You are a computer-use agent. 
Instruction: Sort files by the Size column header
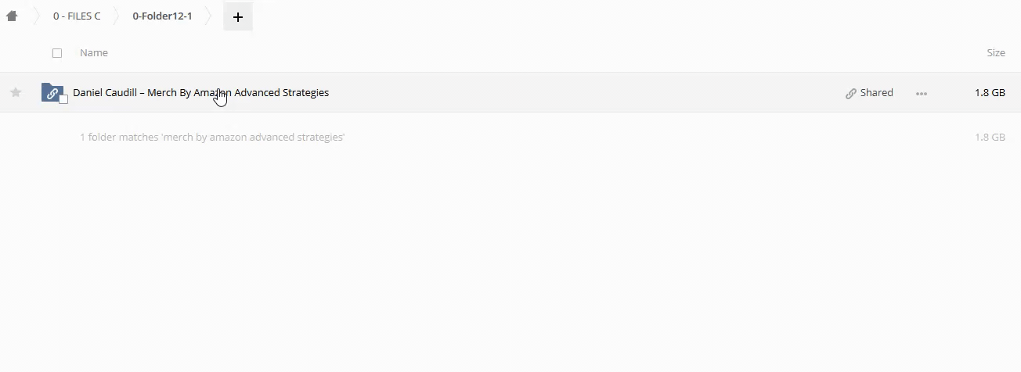tap(996, 53)
